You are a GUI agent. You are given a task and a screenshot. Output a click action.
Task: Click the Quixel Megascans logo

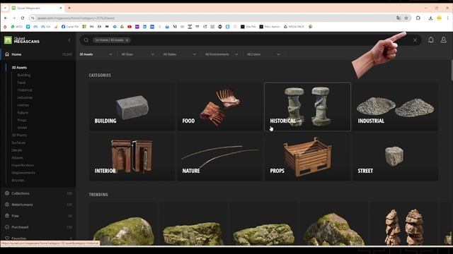coord(22,40)
